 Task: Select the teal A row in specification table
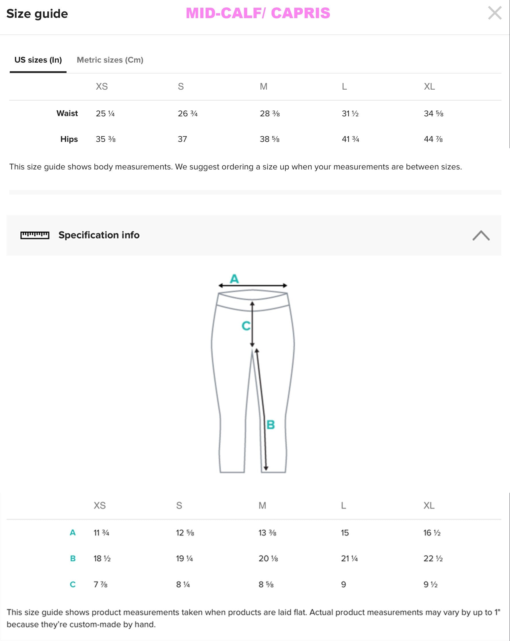pyautogui.click(x=73, y=532)
